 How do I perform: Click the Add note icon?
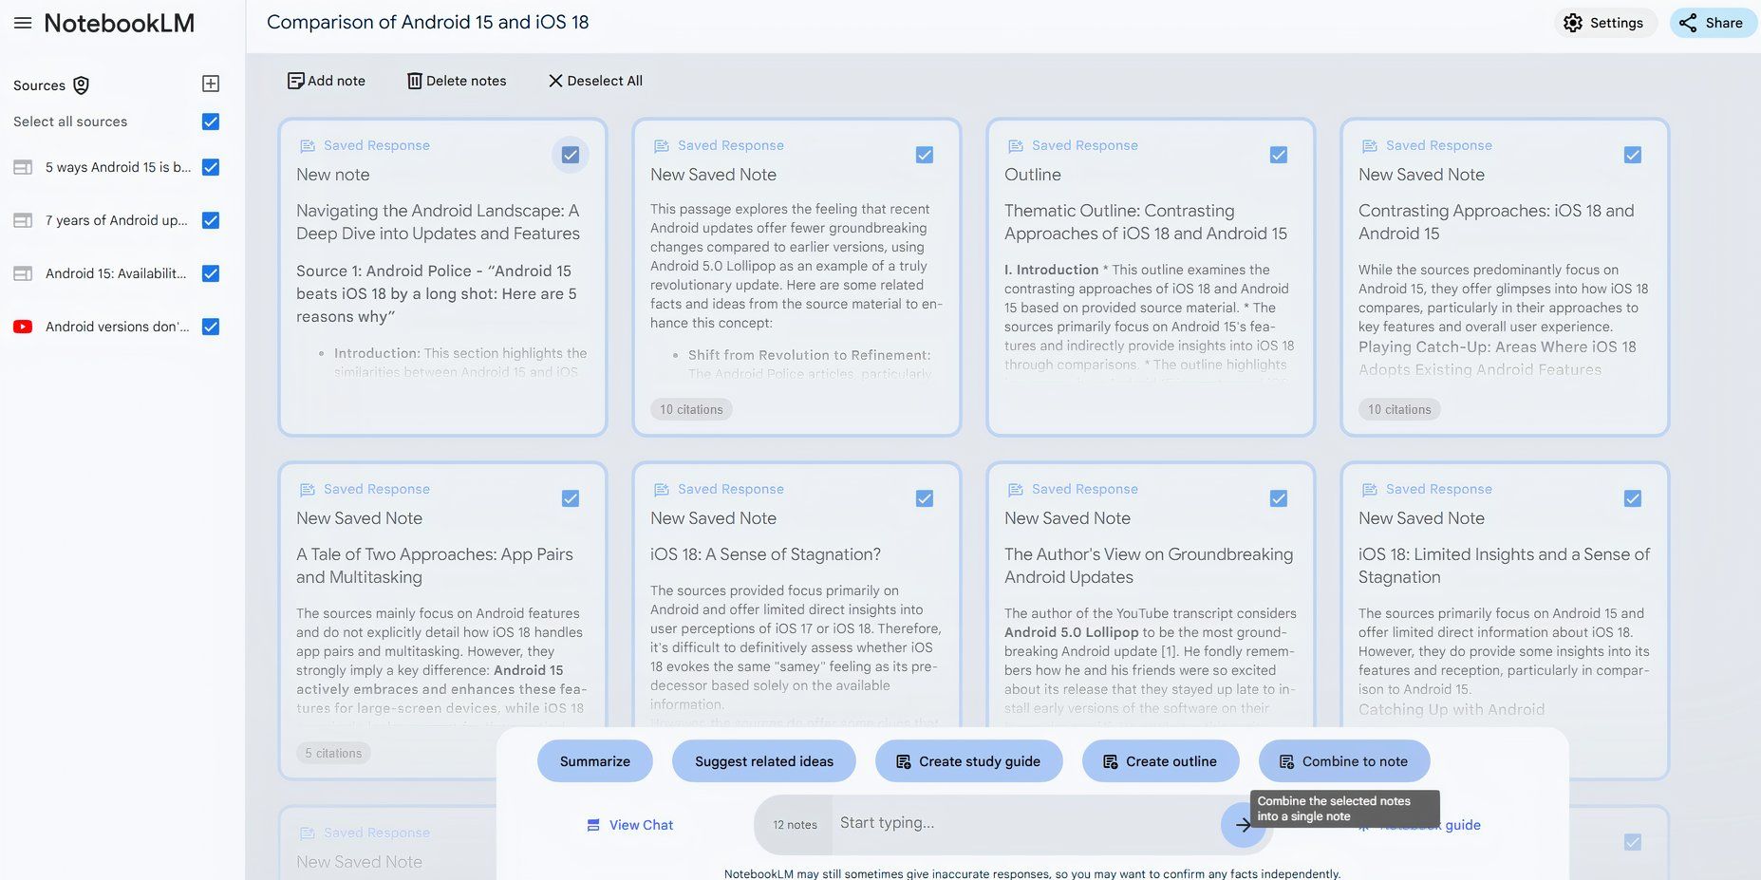(296, 81)
